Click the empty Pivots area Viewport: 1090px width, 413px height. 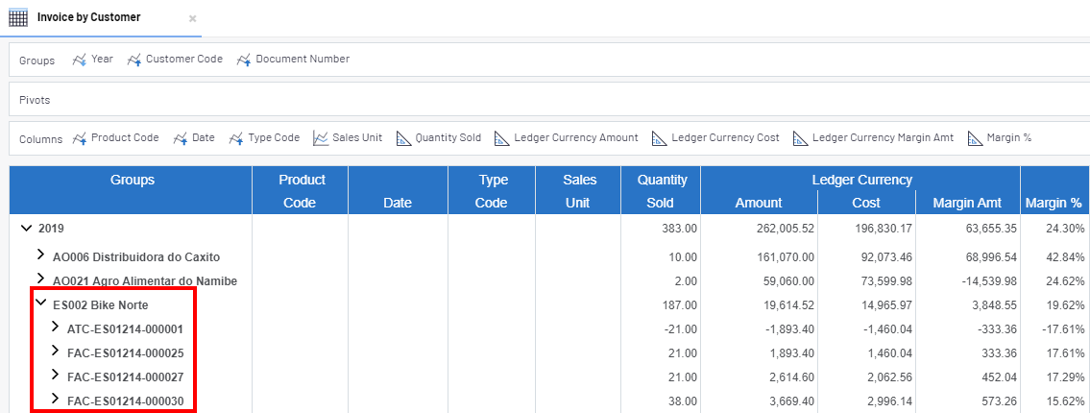[547, 100]
